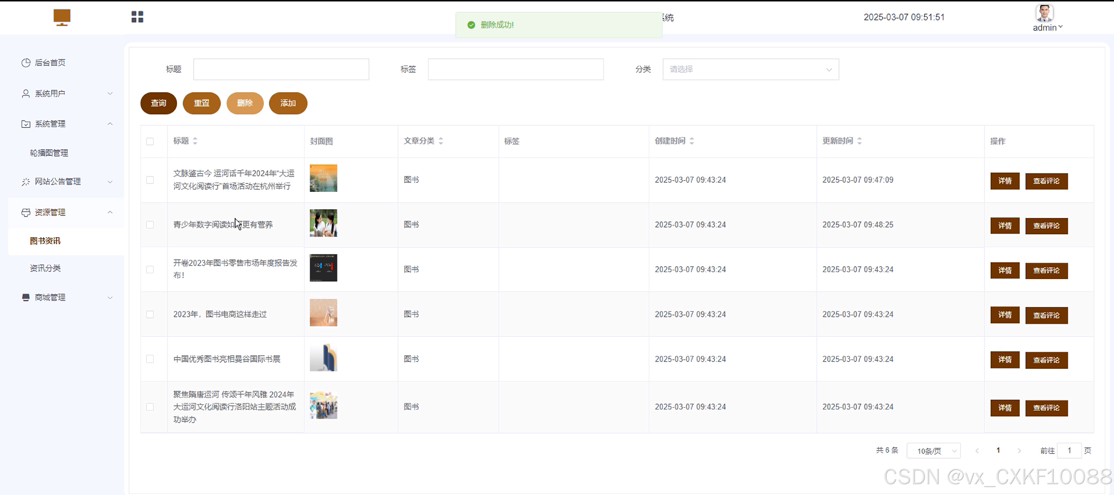The height and width of the screenshot is (495, 1114).
Task: Open the 10条/页 page size dropdown
Action: pos(933,451)
